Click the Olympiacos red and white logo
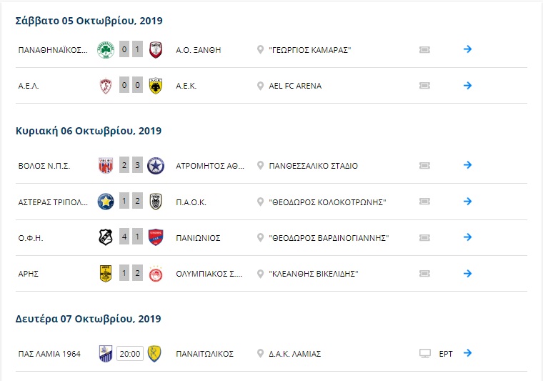 tap(156, 274)
